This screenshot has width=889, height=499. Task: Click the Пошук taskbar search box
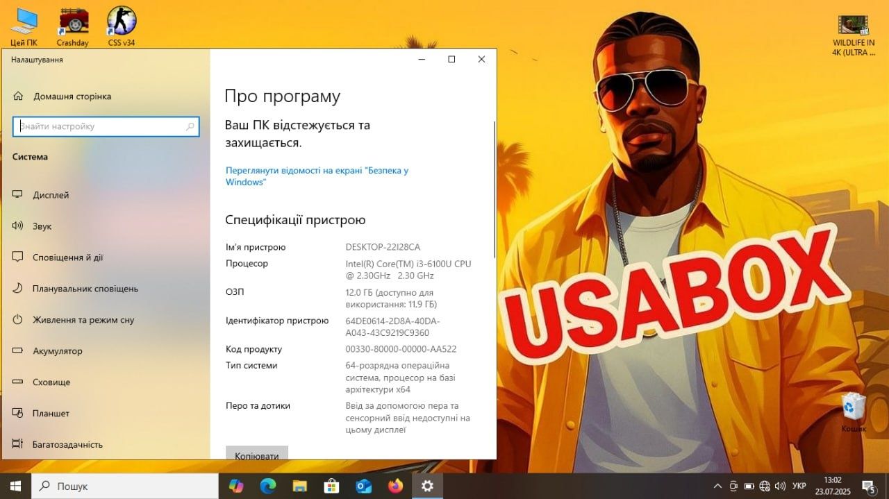click(x=125, y=486)
